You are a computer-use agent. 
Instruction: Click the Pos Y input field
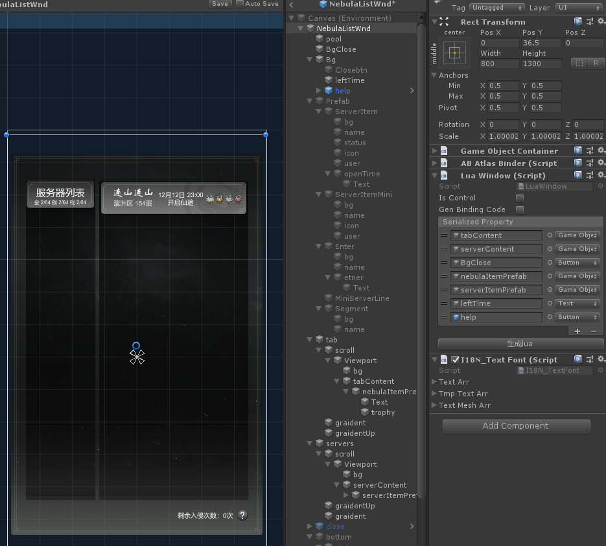pos(541,43)
